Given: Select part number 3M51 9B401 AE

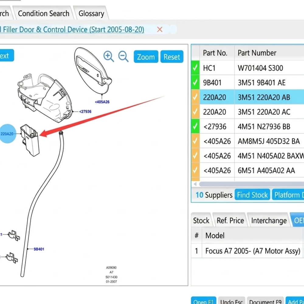Looking at the screenshot, I should (x=261, y=83).
